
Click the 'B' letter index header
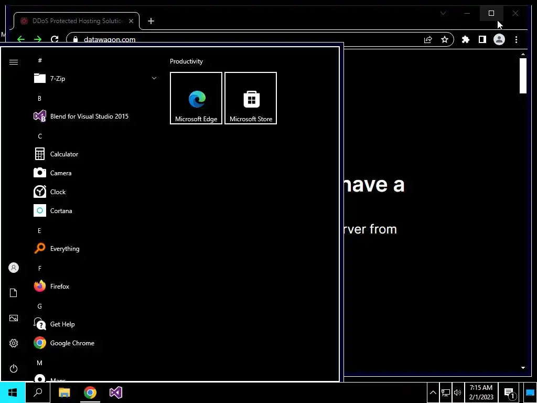(x=39, y=98)
